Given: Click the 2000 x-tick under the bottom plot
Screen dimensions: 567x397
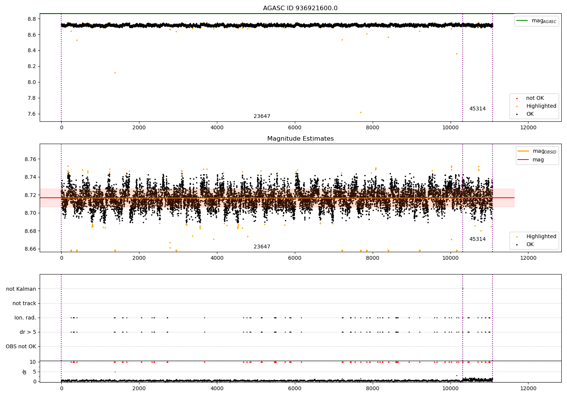Looking at the screenshot, I should click(139, 388).
